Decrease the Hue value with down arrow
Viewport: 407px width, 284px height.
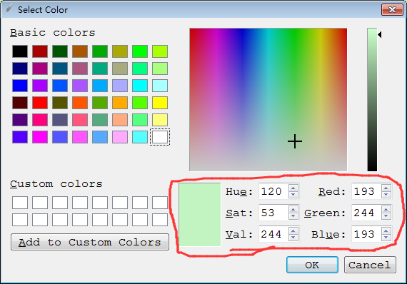point(293,195)
